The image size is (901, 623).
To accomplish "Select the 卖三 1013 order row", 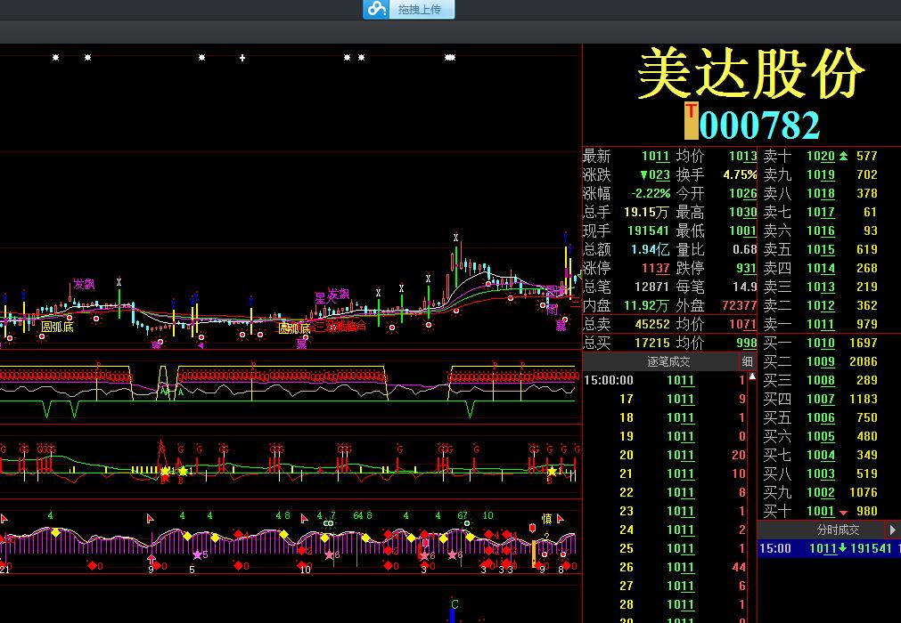I will pos(821,287).
